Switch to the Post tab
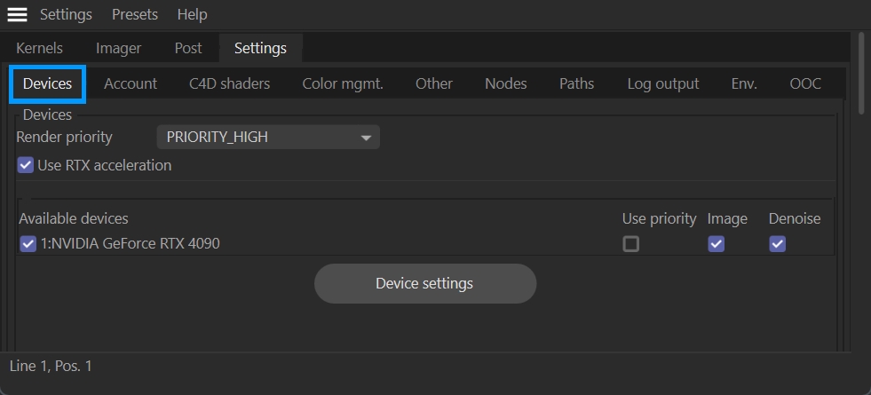The height and width of the screenshot is (395, 871). point(188,48)
